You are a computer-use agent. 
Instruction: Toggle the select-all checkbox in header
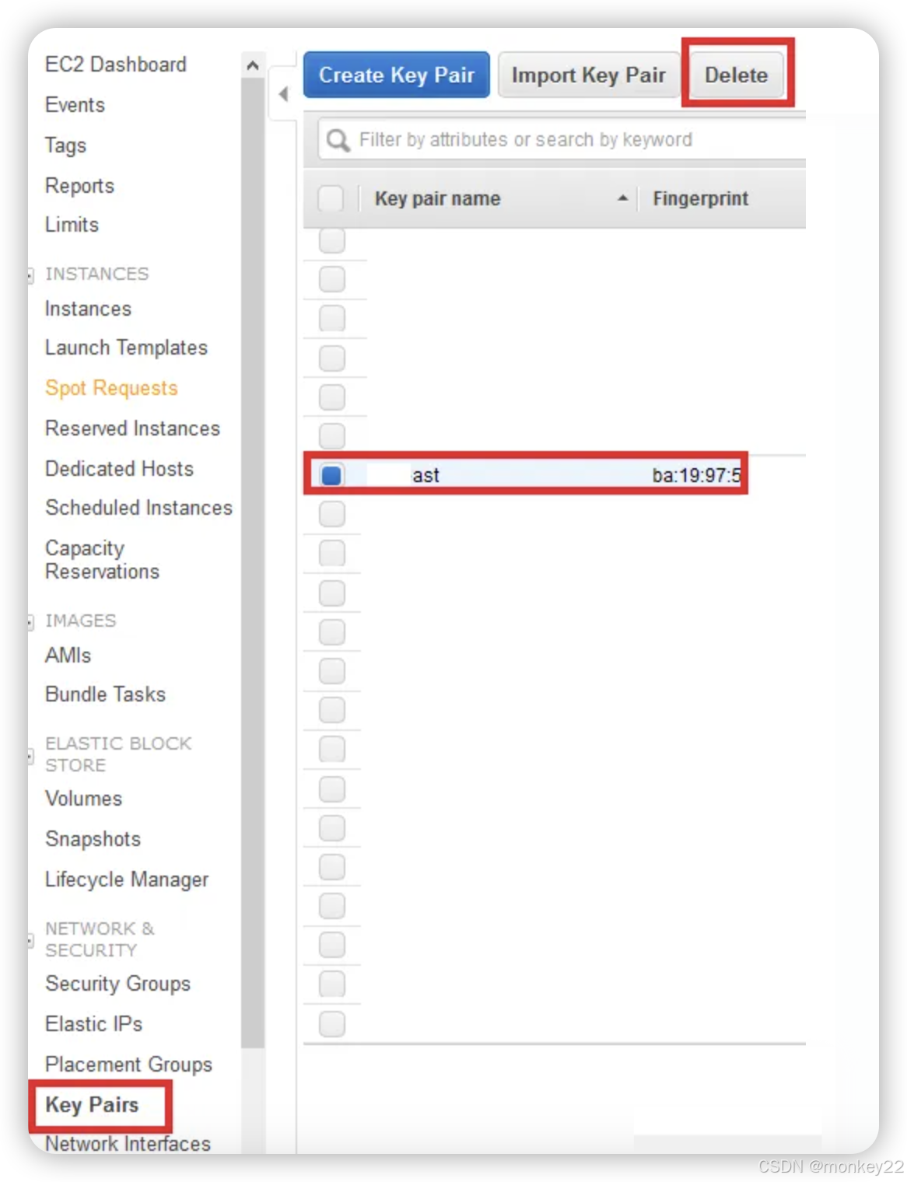331,199
